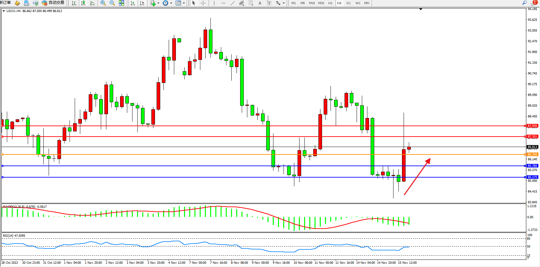Screen dimensions: 540x267
Task: Toggle the auto trading button
Action: coord(53,3)
